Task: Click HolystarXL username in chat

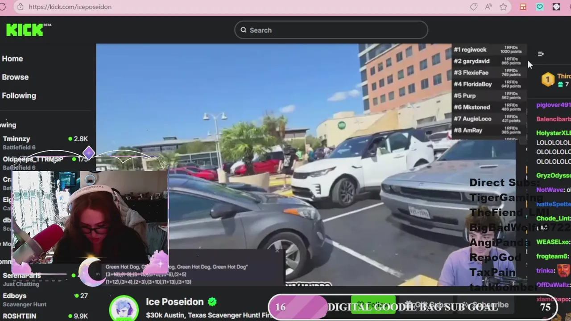Action: click(553, 133)
